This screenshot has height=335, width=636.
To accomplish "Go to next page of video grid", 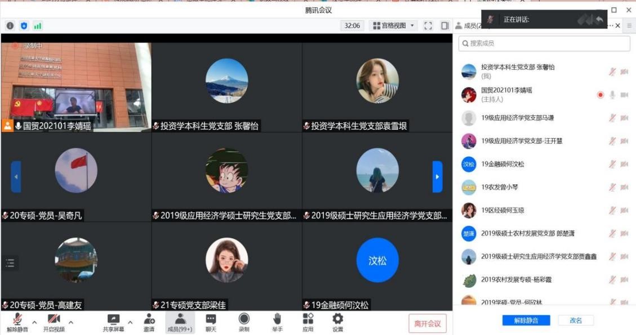I will tap(437, 176).
